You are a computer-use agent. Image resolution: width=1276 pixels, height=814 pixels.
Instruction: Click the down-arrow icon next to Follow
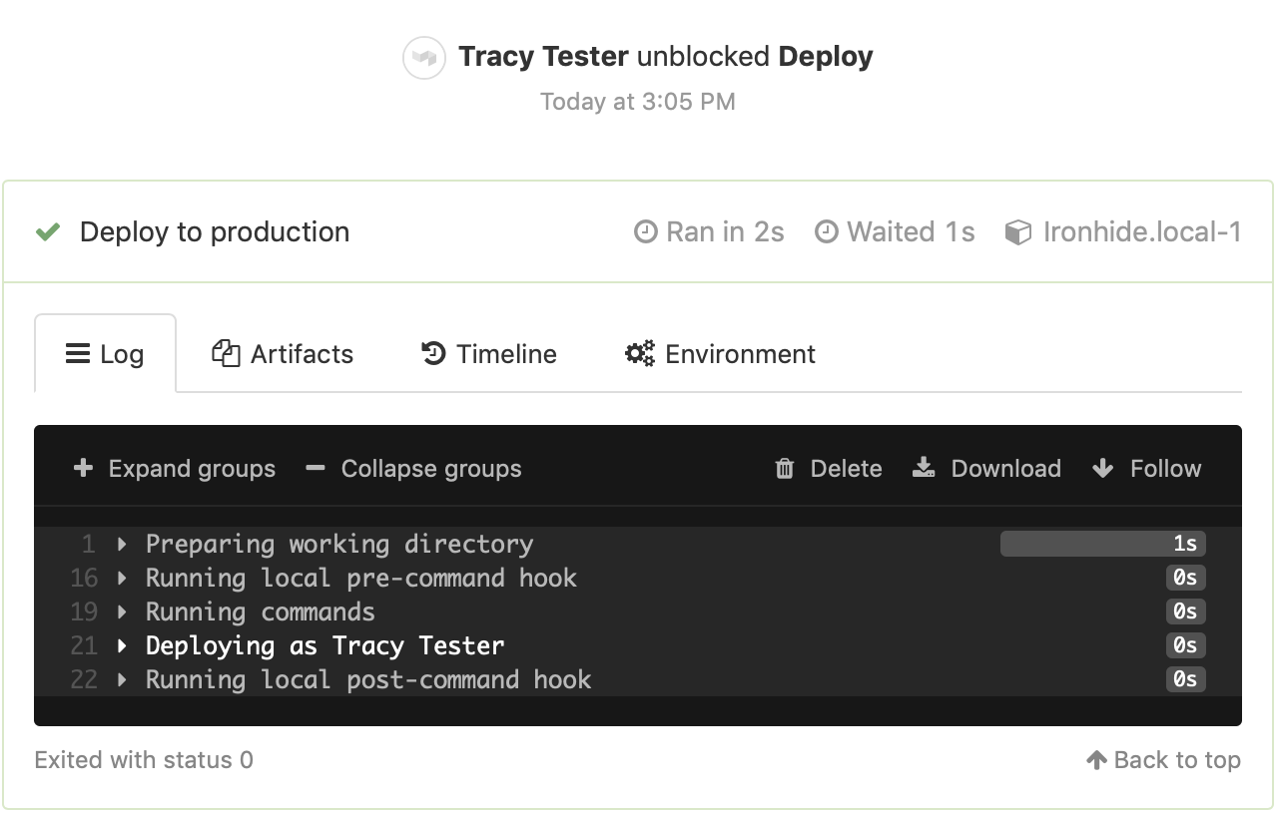point(1102,467)
